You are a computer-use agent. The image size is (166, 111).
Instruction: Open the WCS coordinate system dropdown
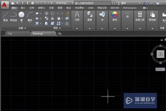160,69
